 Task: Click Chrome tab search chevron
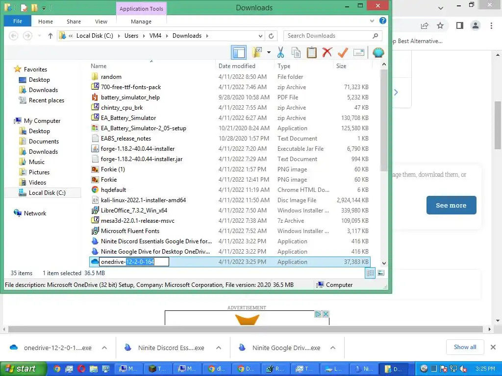[x=441, y=8]
